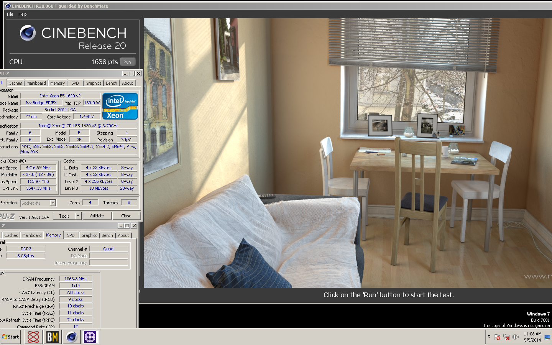552x345 pixels.
Task: Switch to Cinebench via its taskbar icon
Action: (x=71, y=337)
